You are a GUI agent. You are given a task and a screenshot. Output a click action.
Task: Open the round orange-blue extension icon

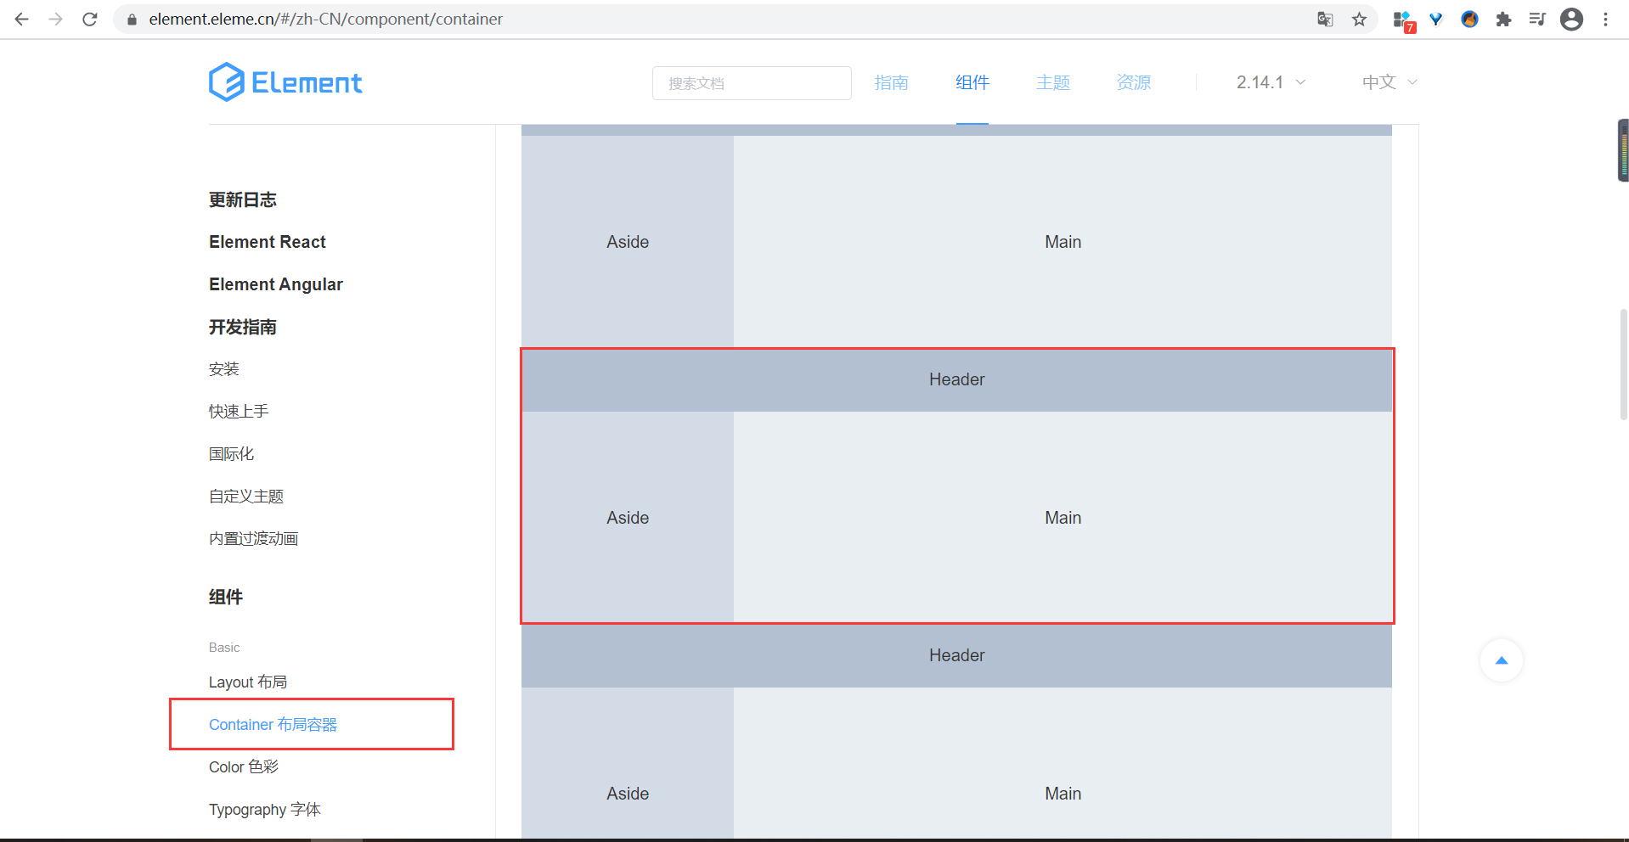(x=1469, y=19)
